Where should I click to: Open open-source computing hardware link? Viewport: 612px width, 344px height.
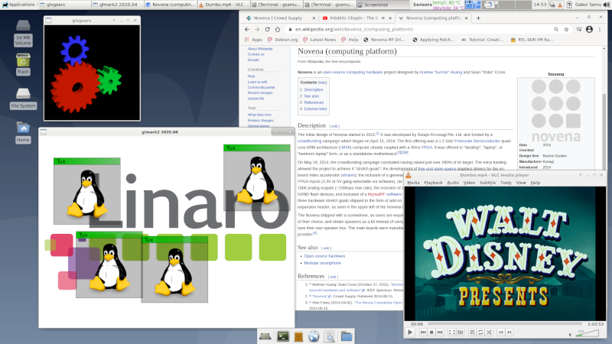tap(353, 72)
